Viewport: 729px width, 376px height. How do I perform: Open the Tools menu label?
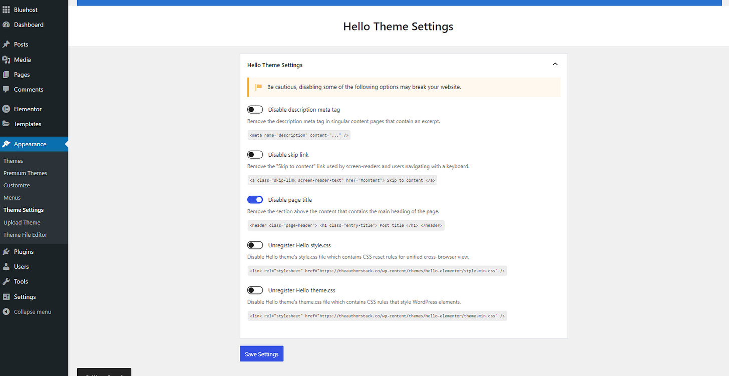point(21,281)
